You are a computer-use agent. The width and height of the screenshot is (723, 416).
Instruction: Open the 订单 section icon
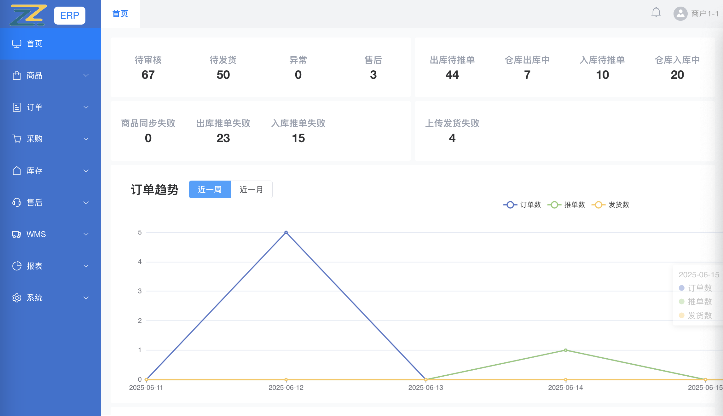(x=17, y=107)
